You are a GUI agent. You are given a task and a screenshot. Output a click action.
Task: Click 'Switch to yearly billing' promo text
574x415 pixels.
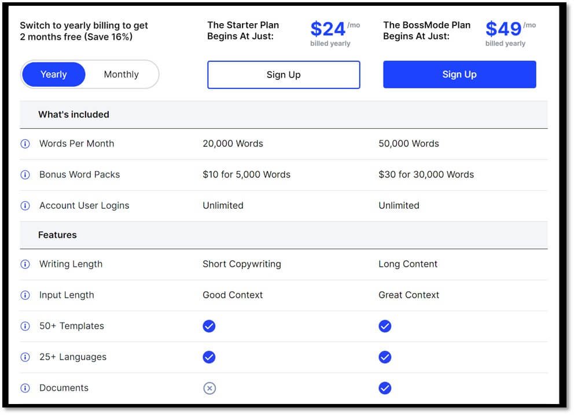[x=84, y=31]
